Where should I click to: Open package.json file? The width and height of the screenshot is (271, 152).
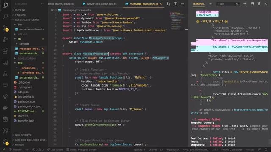(26, 102)
